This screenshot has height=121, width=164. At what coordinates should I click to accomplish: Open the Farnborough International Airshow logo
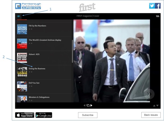click(28, 6)
